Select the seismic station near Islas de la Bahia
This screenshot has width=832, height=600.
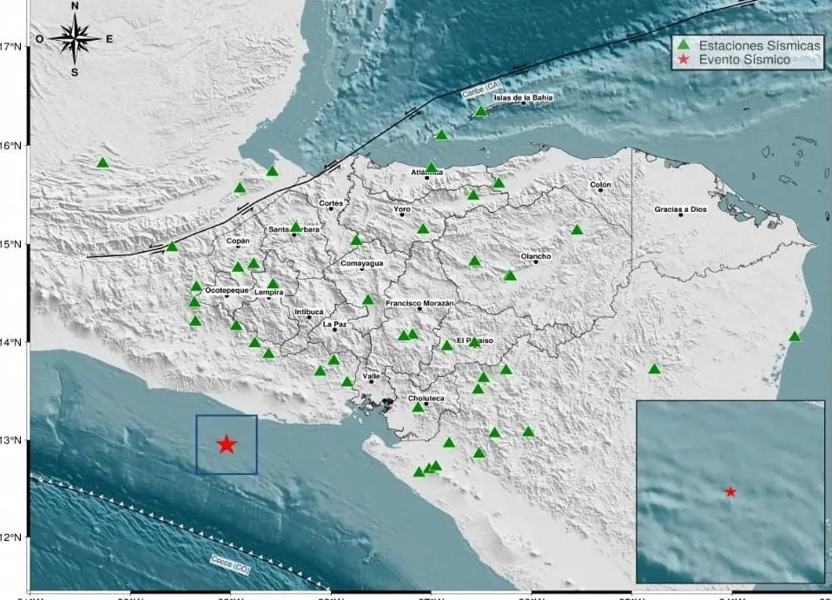[x=480, y=111]
